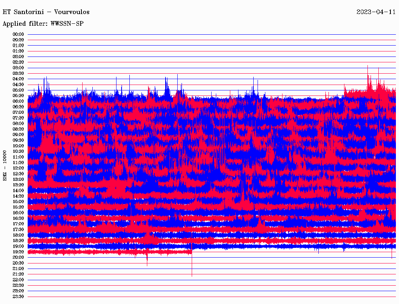Screen dimensions: 399x304
Task: Click the 06:00 time label
Action: click(x=18, y=101)
